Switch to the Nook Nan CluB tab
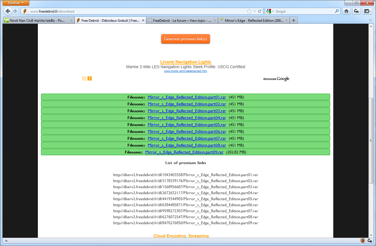This screenshot has height=246, width=376. click(39, 21)
